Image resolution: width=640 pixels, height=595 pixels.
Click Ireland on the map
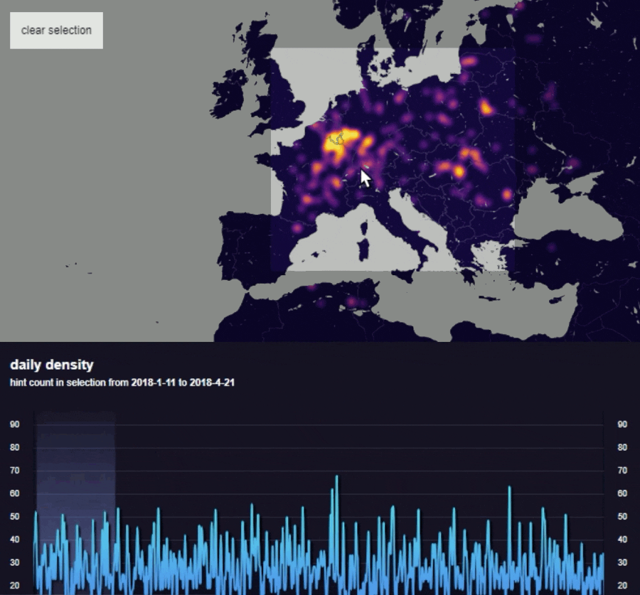coord(231,92)
